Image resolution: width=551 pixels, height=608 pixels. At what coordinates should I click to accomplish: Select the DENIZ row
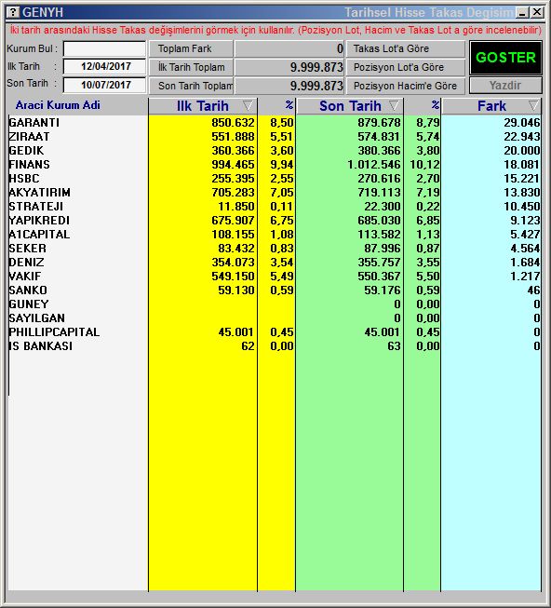[275, 263]
